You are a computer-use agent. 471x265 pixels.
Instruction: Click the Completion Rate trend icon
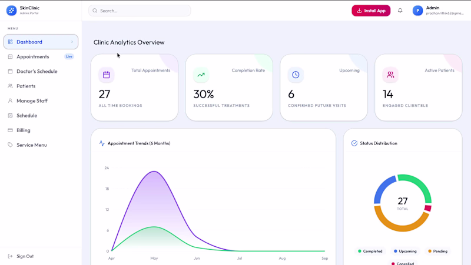(x=201, y=75)
